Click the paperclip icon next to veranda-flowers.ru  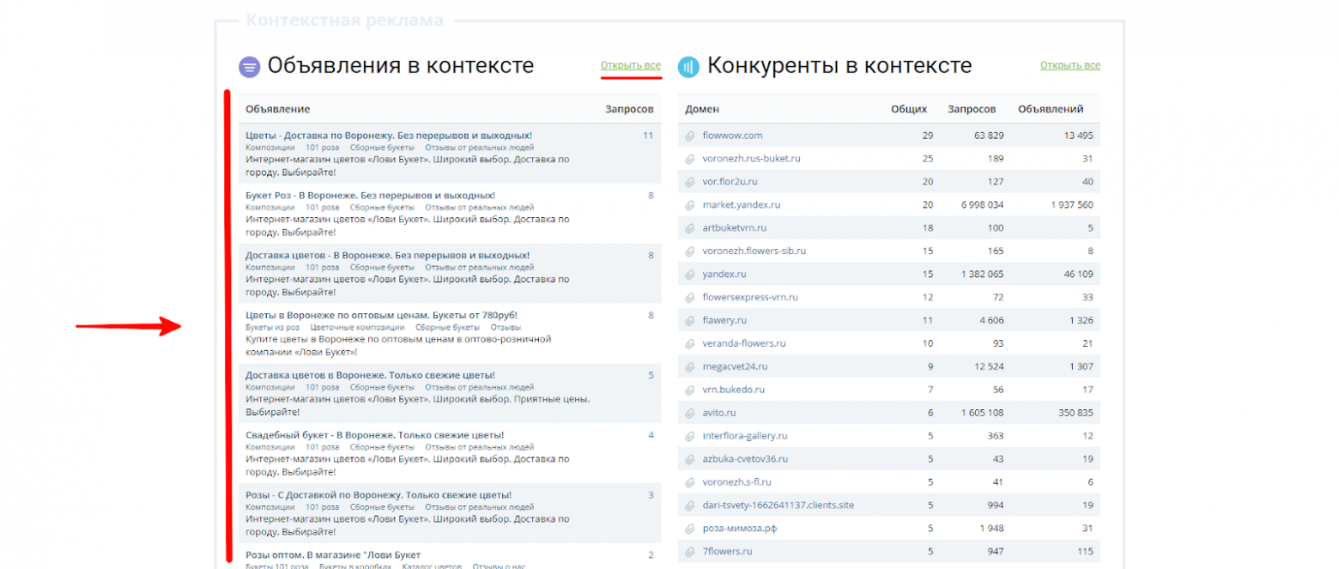(689, 343)
